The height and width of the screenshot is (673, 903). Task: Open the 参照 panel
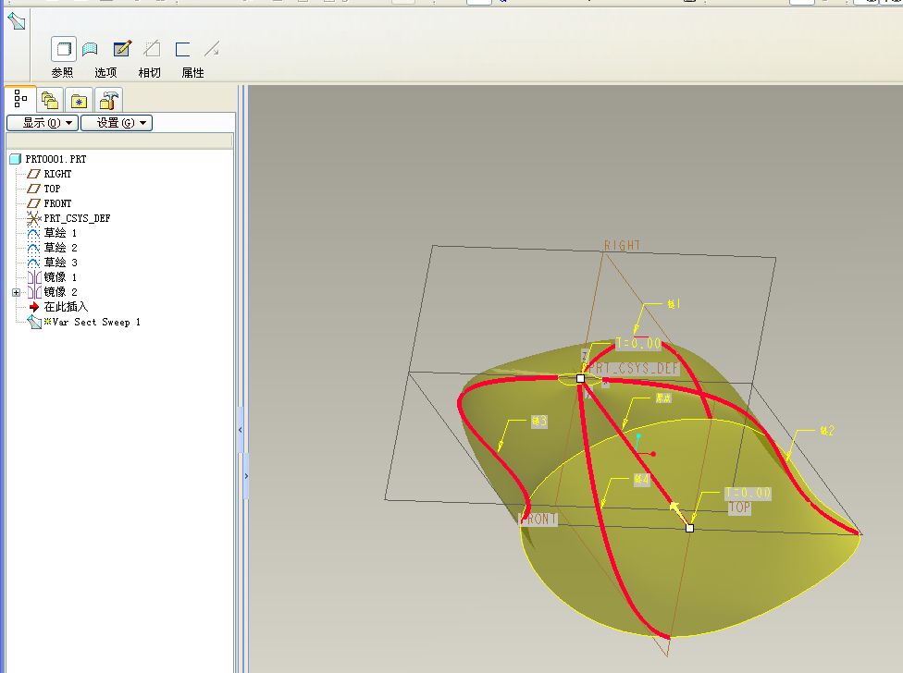[62, 72]
